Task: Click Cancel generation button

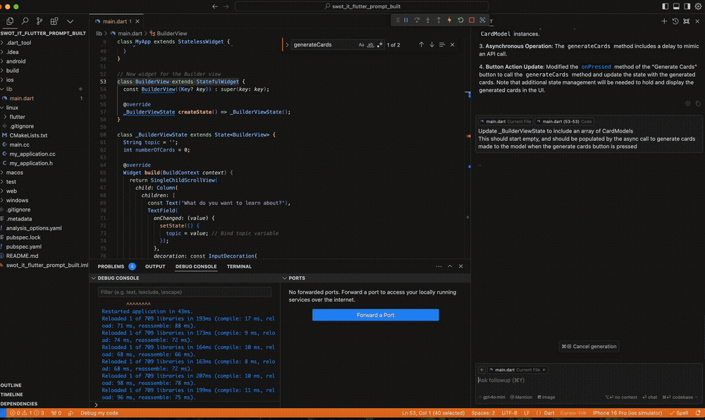Action: (x=589, y=346)
